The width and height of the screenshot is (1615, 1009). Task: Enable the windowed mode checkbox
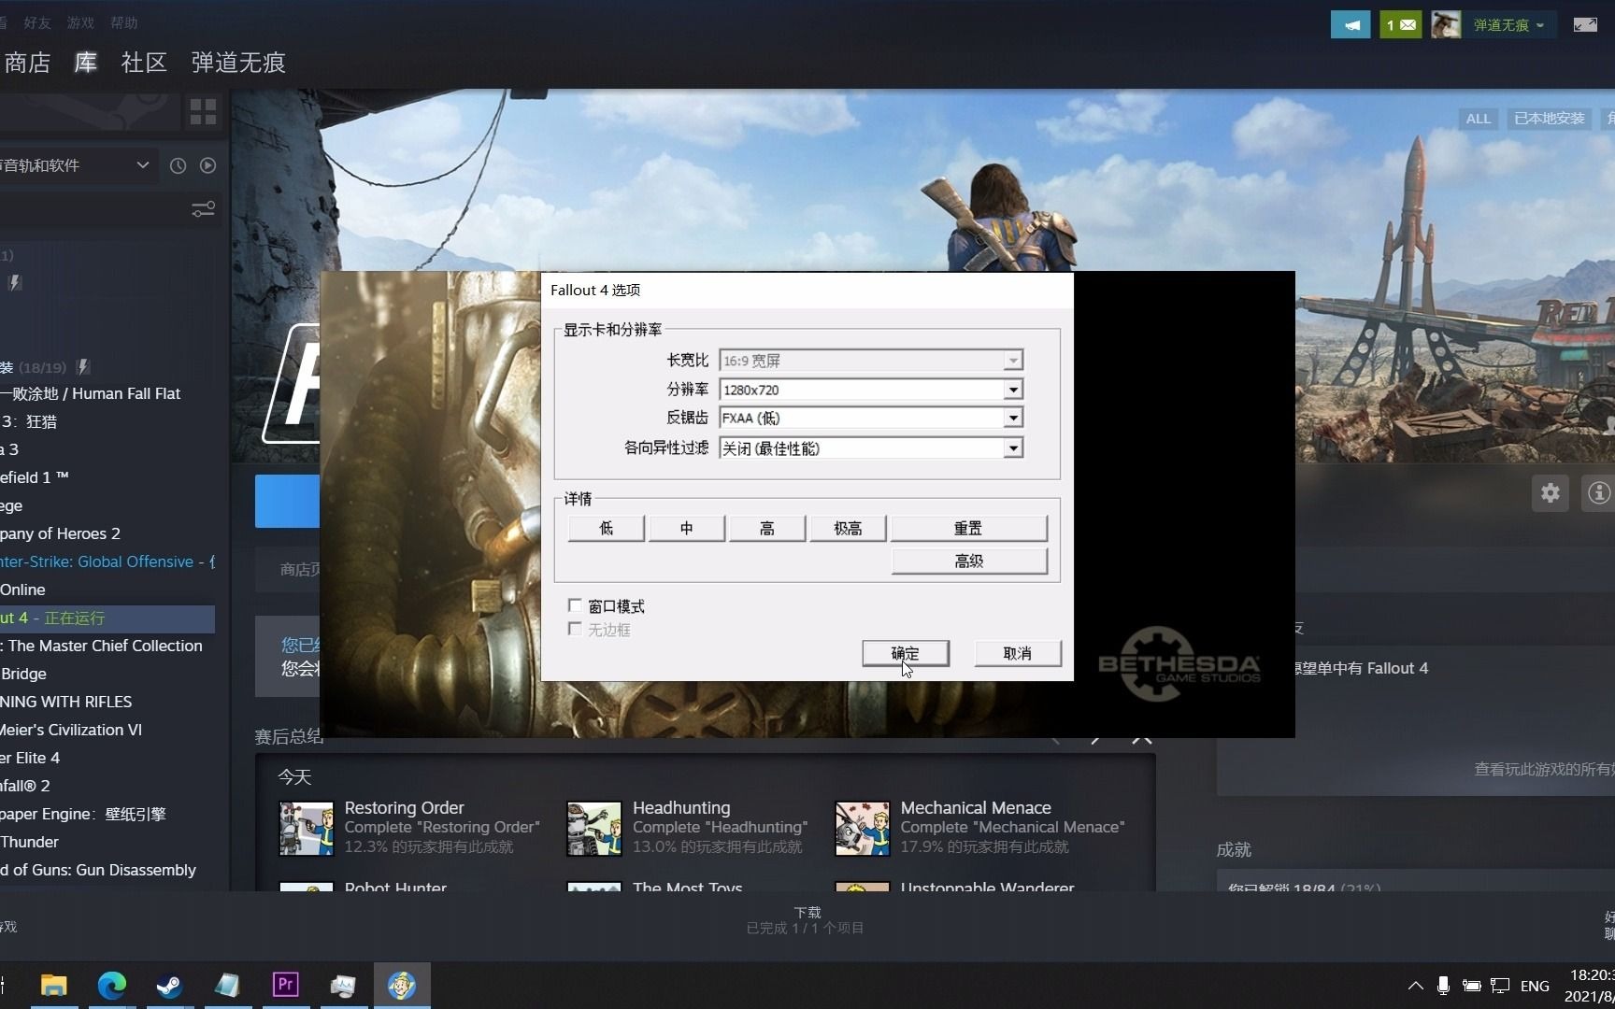(575, 605)
